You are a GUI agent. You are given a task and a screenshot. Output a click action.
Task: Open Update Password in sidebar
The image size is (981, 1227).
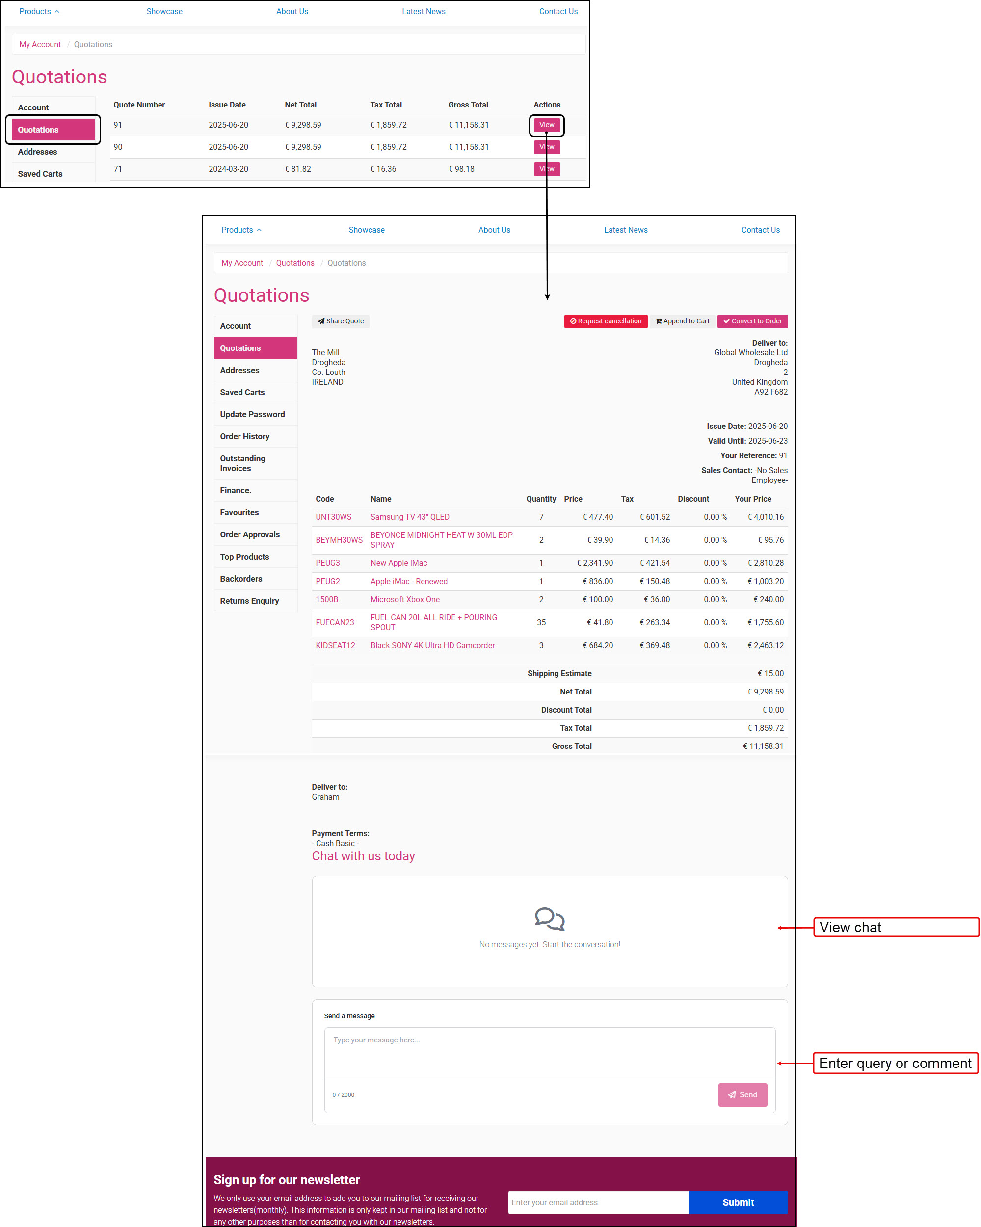pos(256,414)
